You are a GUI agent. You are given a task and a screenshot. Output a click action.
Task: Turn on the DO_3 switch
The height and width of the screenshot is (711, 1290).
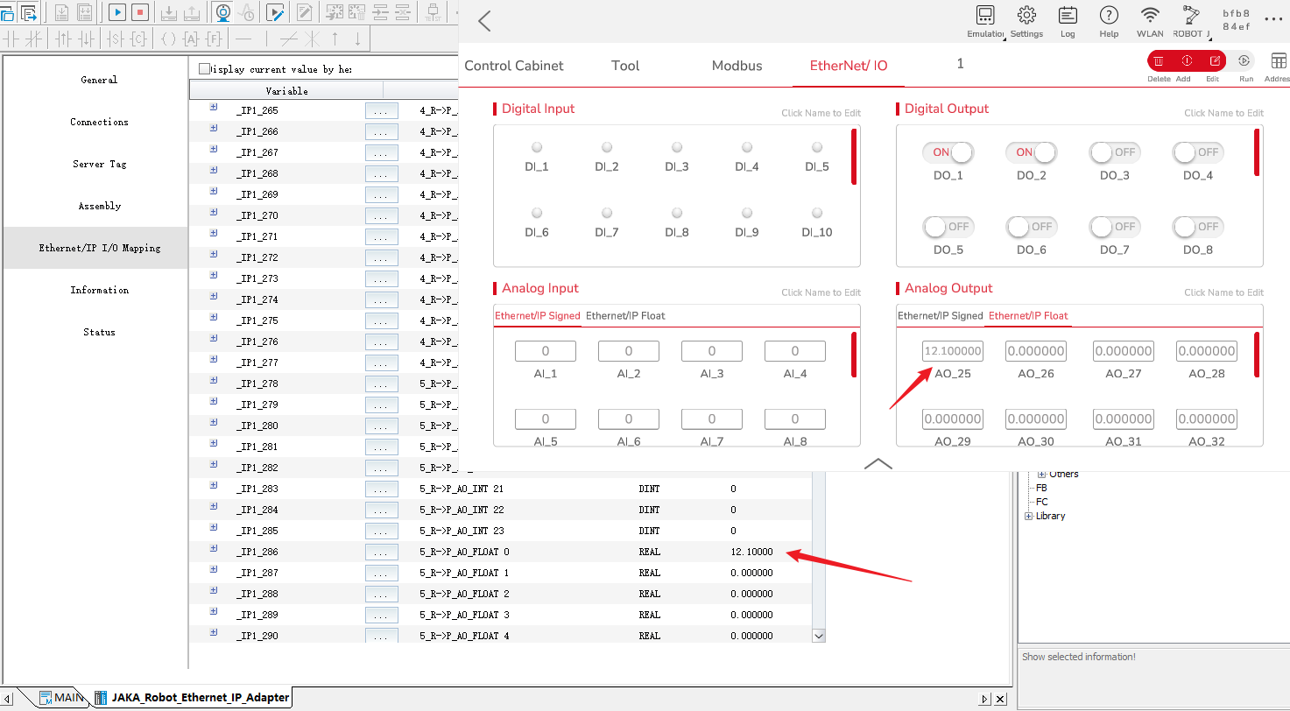point(1114,152)
